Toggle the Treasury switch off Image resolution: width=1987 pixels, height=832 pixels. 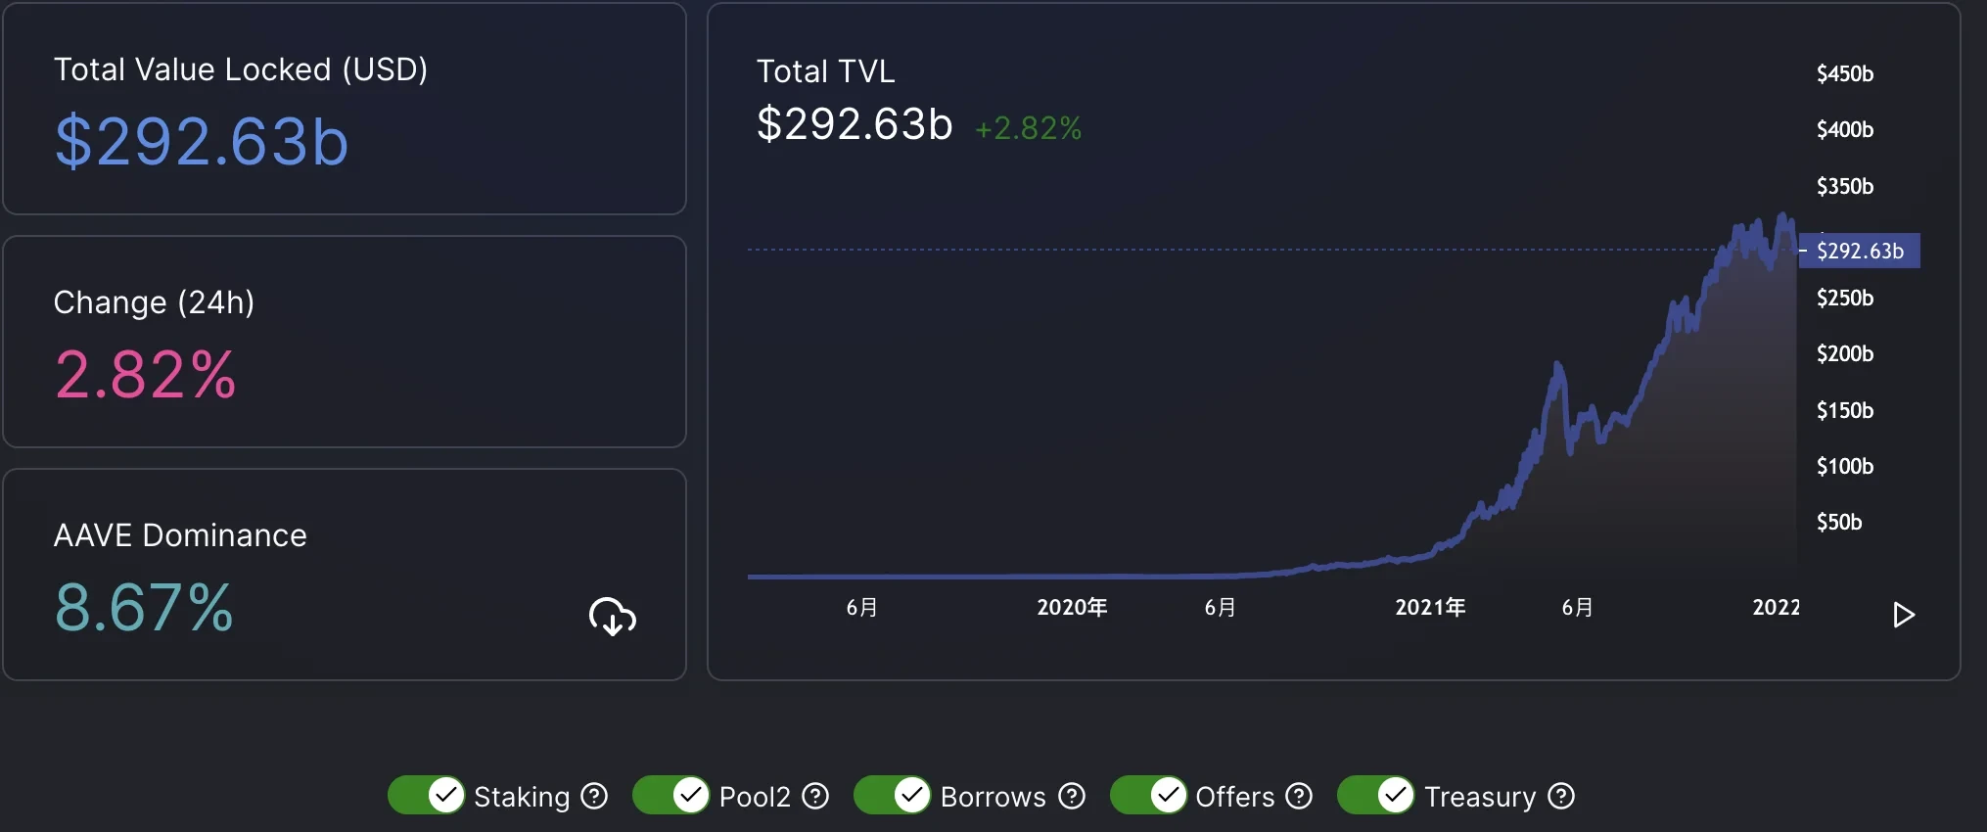[1376, 796]
